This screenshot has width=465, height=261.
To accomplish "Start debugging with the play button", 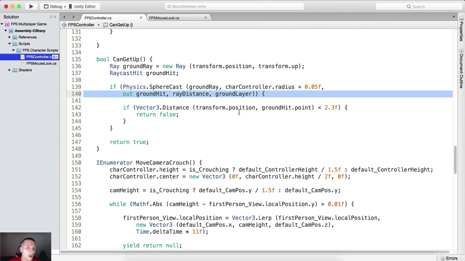I will [31, 7].
